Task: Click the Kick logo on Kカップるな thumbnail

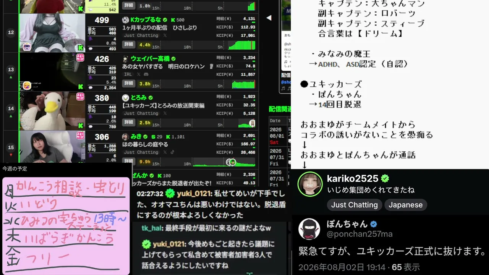Action: tap(81, 48)
